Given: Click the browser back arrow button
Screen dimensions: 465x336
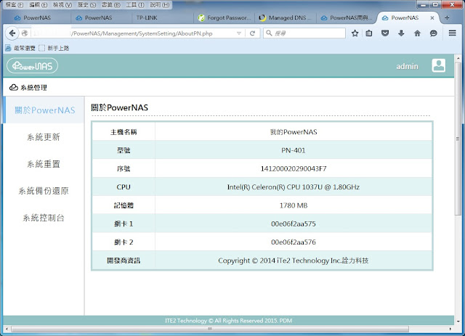Looking at the screenshot, I should click(x=12, y=33).
